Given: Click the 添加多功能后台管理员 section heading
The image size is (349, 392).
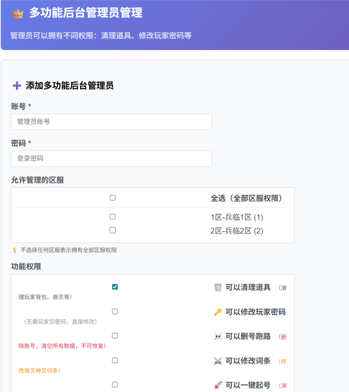Looking at the screenshot, I should tap(69, 85).
